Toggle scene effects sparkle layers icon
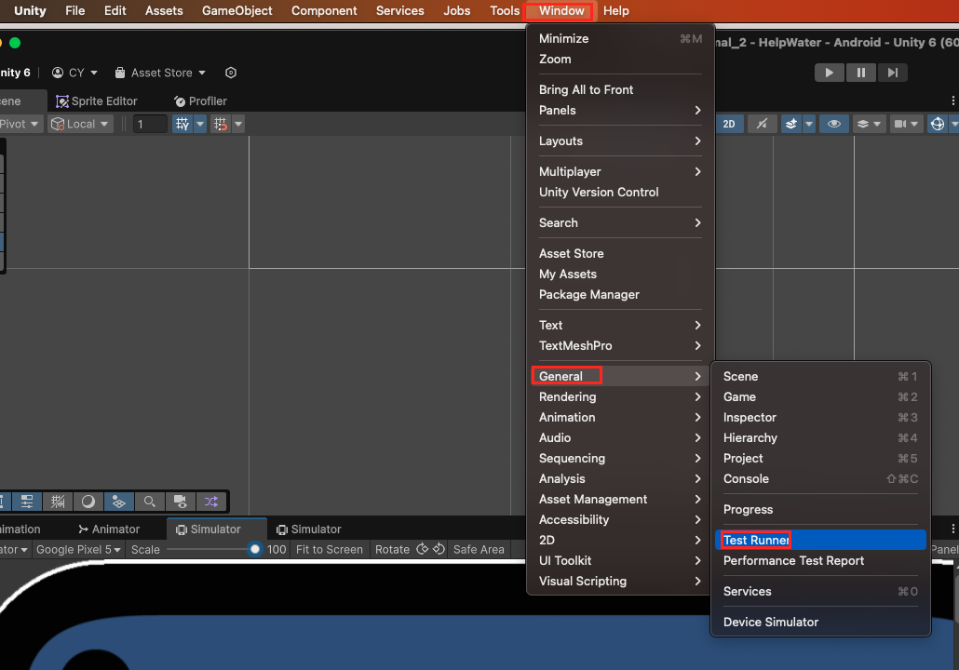Image resolution: width=959 pixels, height=670 pixels. (790, 124)
